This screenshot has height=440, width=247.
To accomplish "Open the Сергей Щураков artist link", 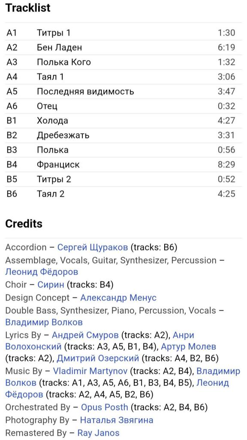I will pos(93,247).
